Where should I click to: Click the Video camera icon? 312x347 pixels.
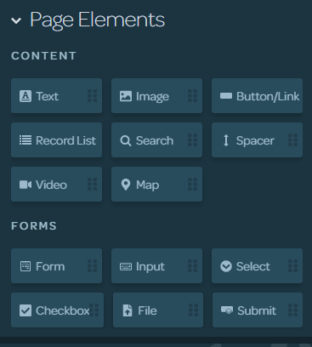click(26, 185)
